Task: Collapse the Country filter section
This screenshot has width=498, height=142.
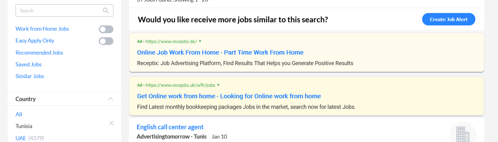Action: click(x=111, y=99)
